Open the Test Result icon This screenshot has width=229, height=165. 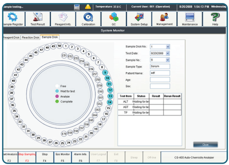coord(38,19)
